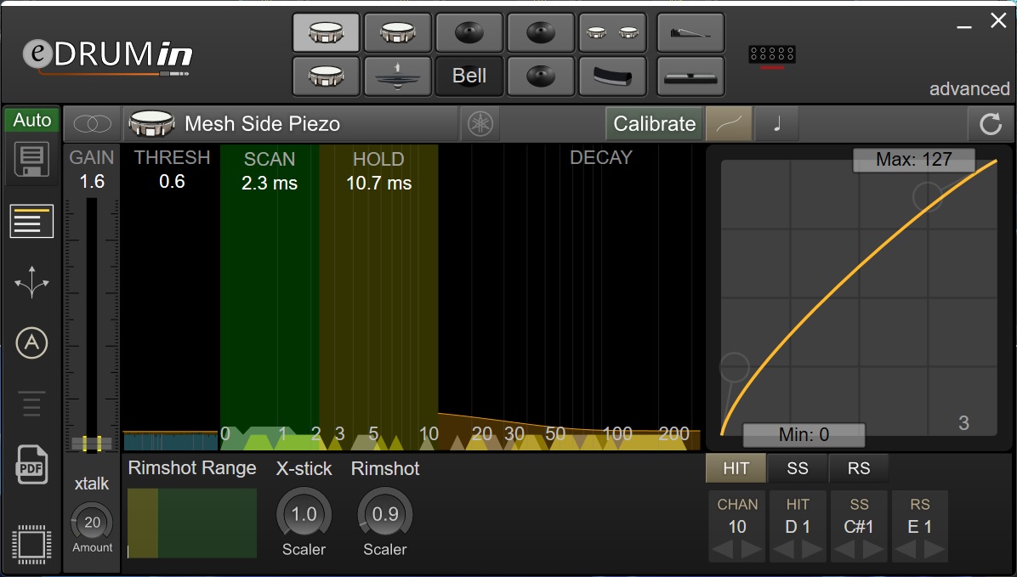Image resolution: width=1017 pixels, height=577 pixels.
Task: Toggle the velocity curve view button
Action: coord(729,124)
